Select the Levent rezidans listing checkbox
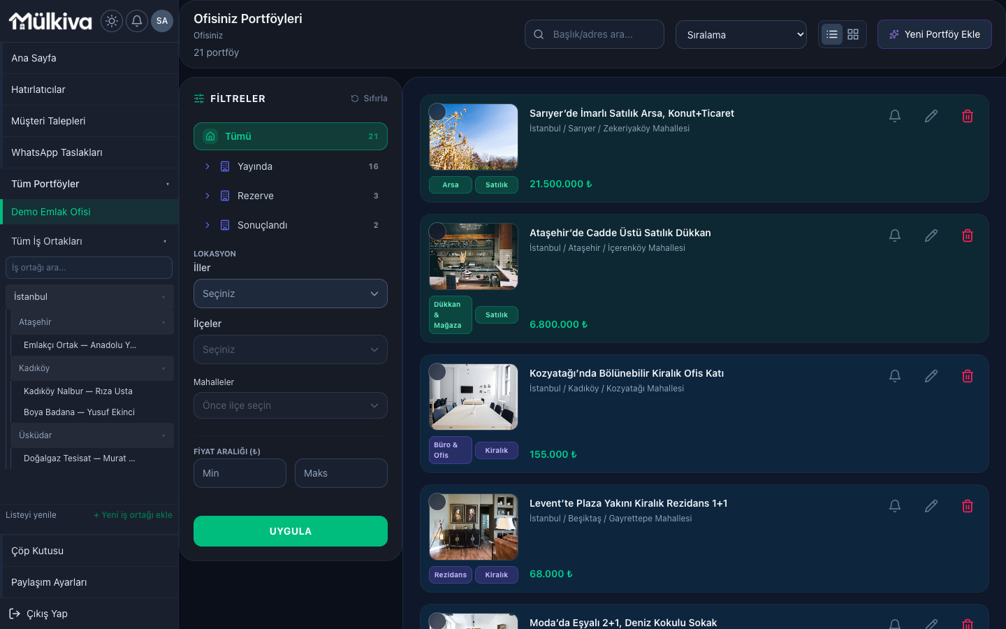1006x629 pixels. 437,502
